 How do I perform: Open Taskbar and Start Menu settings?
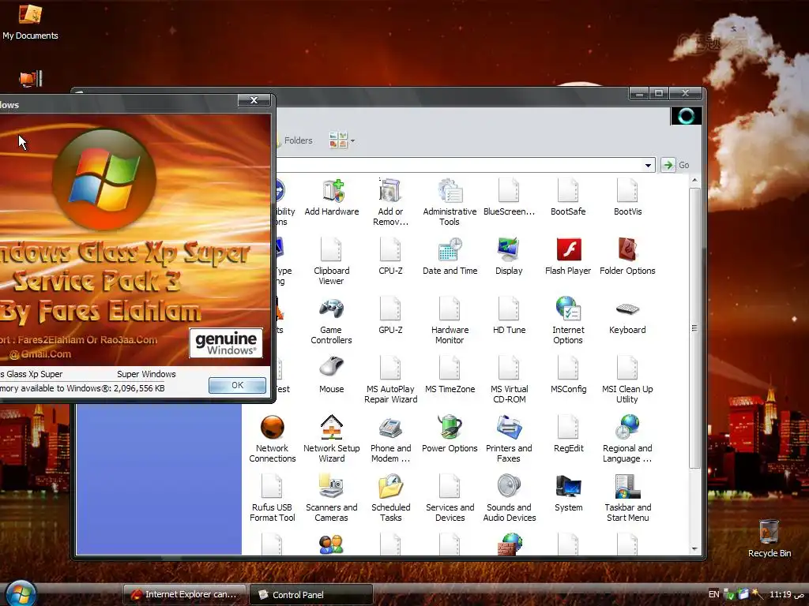[x=627, y=499]
